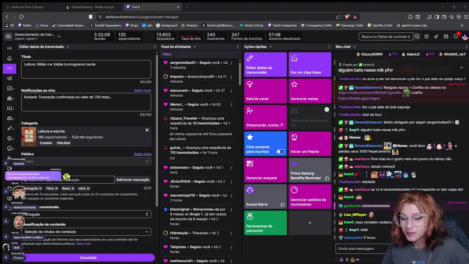The image size is (469, 264).
Task: Switch to StreamElements Media request tab
Action: [92, 7]
